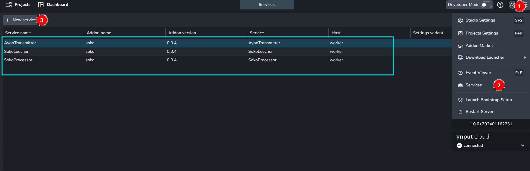Open the help question mark icon
Image resolution: width=530 pixels, height=171 pixels.
pyautogui.click(x=500, y=5)
